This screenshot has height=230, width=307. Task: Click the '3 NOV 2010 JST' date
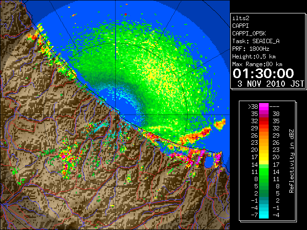click(271, 84)
